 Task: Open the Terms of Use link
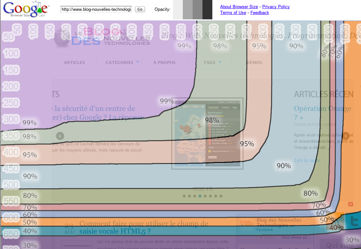click(x=233, y=13)
